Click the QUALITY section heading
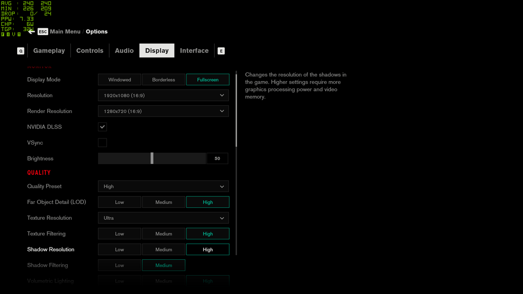Image resolution: width=523 pixels, height=294 pixels. (x=39, y=173)
